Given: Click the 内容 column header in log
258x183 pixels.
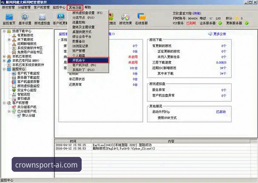Looking at the screenshot, I should coord(171,141).
